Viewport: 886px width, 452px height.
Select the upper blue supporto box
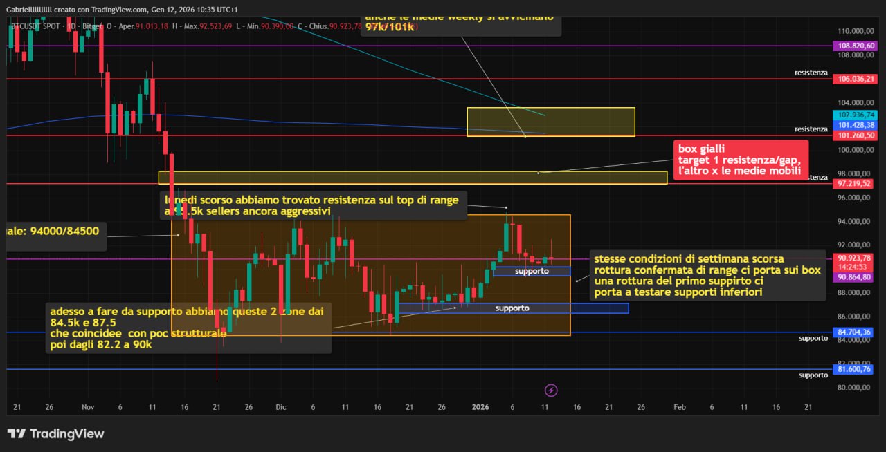[x=532, y=271]
